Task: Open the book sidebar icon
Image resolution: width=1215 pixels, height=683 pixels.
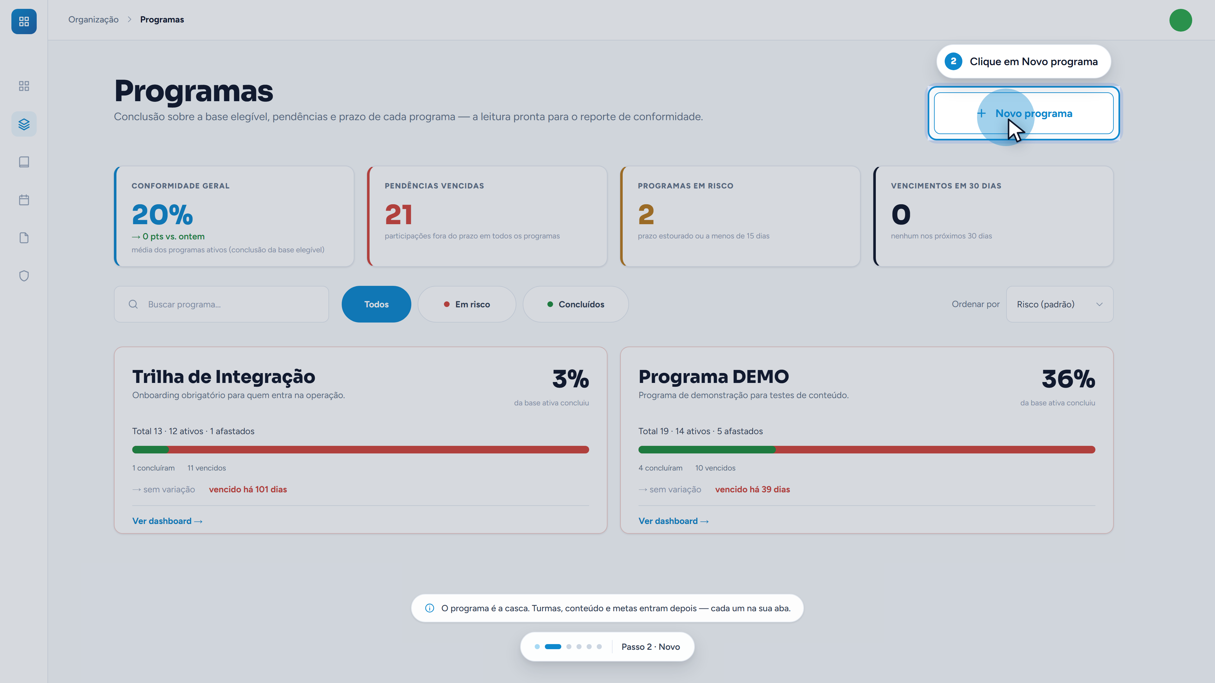Action: click(x=24, y=162)
